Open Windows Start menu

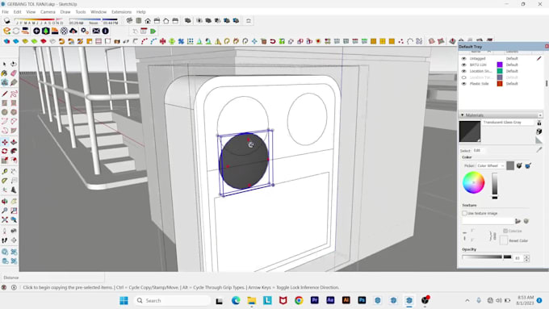coord(124,301)
